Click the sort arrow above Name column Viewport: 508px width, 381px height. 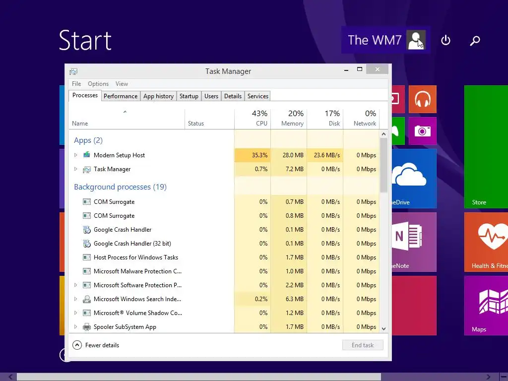[x=125, y=112]
